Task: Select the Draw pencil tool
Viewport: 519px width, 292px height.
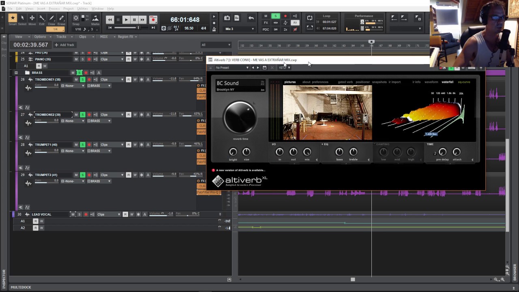Action: (x=51, y=18)
